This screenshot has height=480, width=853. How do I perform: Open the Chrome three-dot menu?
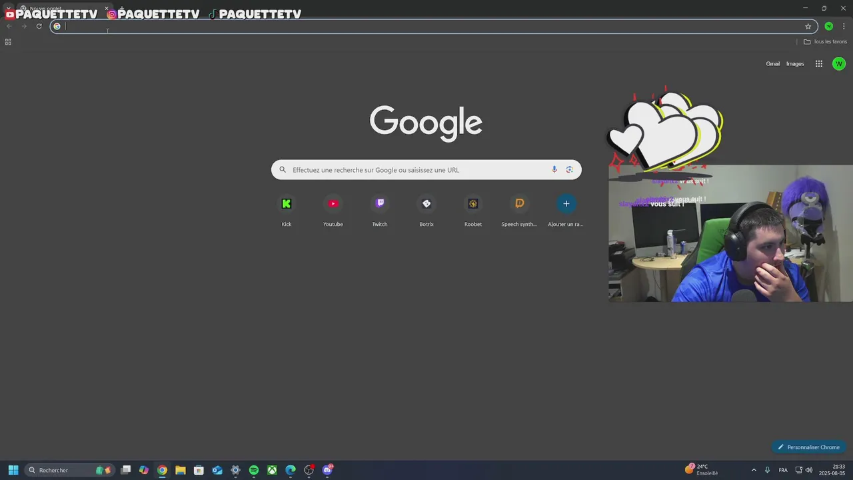pos(844,27)
